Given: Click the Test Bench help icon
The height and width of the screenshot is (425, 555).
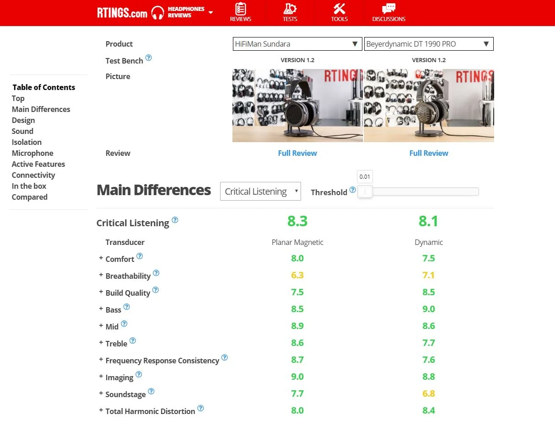Looking at the screenshot, I should click(x=149, y=58).
